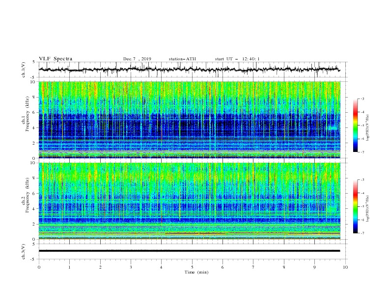Screen dimensions: 389x300
Task: Click the "-7" label on ch.2 colorbar
Action: [x=362, y=233]
